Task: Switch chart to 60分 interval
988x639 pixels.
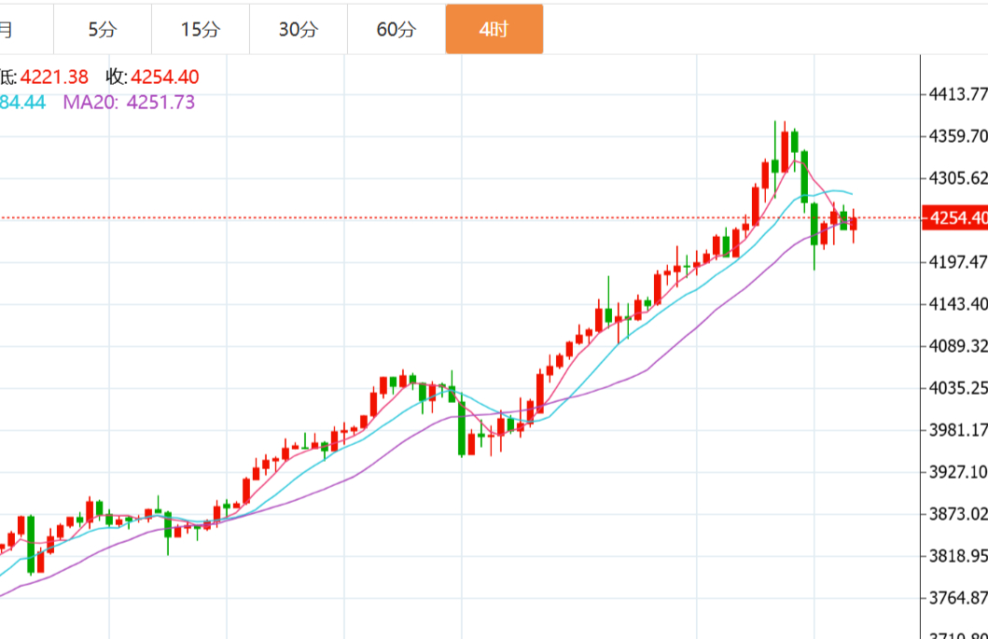Action: pyautogui.click(x=397, y=29)
